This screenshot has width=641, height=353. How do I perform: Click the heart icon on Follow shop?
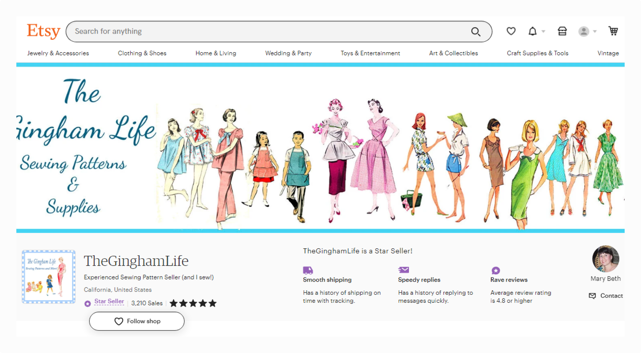coord(119,321)
